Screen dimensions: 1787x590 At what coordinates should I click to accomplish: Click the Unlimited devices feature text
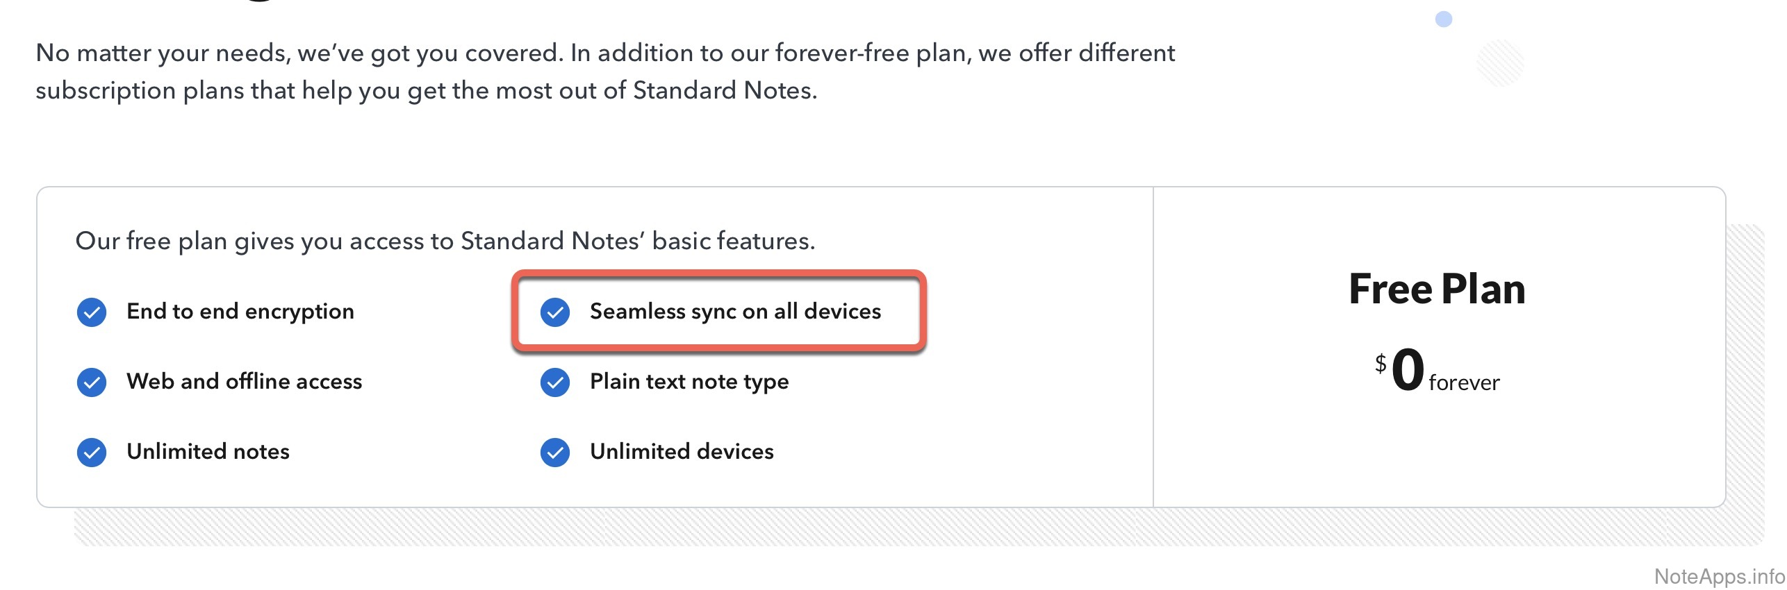click(x=682, y=452)
